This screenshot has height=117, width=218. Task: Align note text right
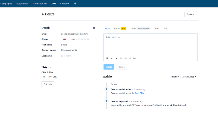tap(130, 58)
